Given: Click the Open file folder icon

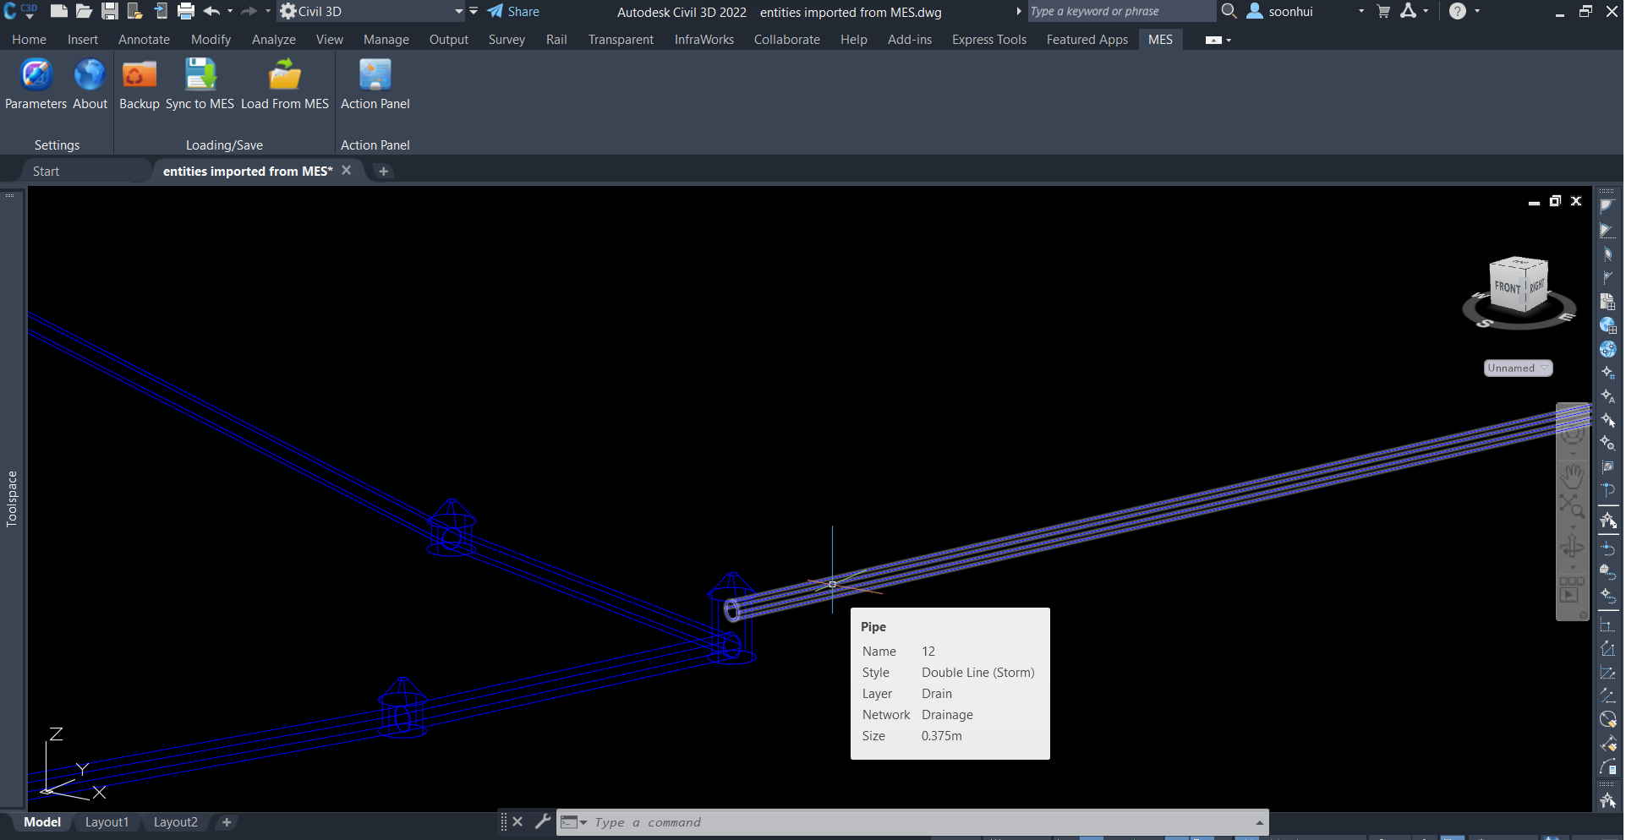Looking at the screenshot, I should [x=84, y=11].
